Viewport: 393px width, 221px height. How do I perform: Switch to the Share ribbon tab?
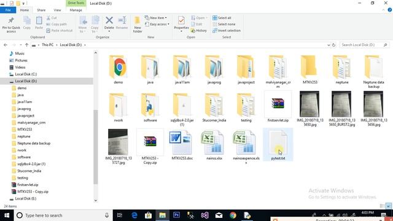41,10
